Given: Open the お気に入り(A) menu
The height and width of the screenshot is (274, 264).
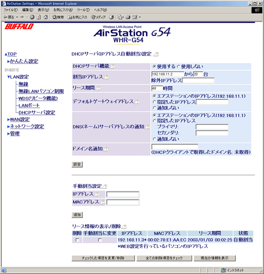Looking at the screenshot, I should point(63,10).
